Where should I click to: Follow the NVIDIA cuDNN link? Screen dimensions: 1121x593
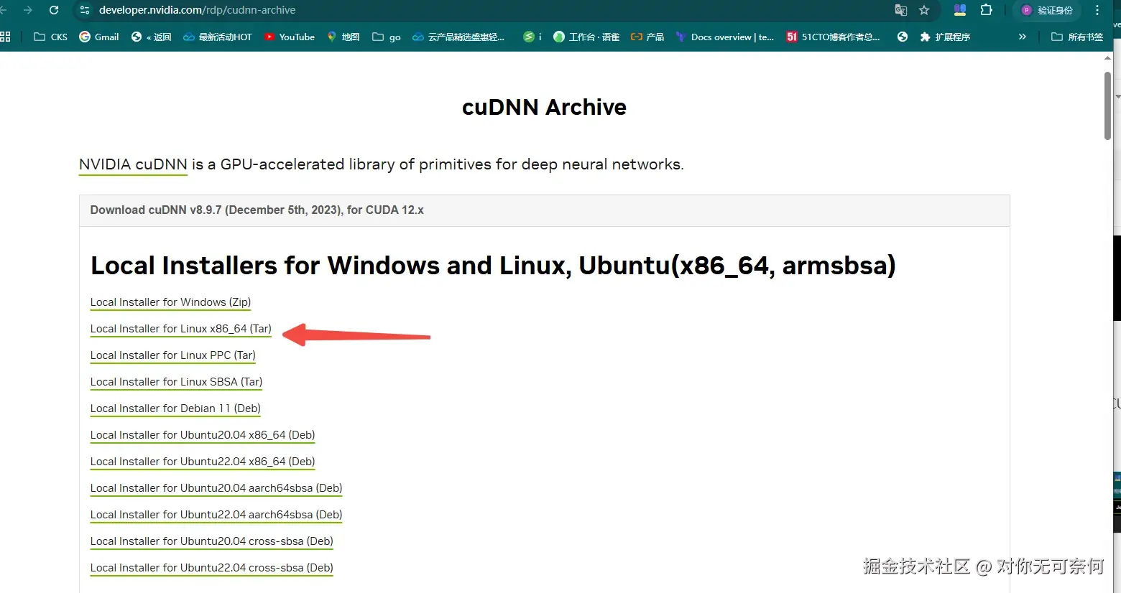(133, 164)
